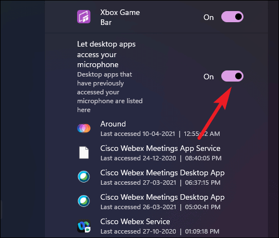Select Cisco Webex Service entry name
This screenshot has width=279, height=238.
tap(135, 221)
